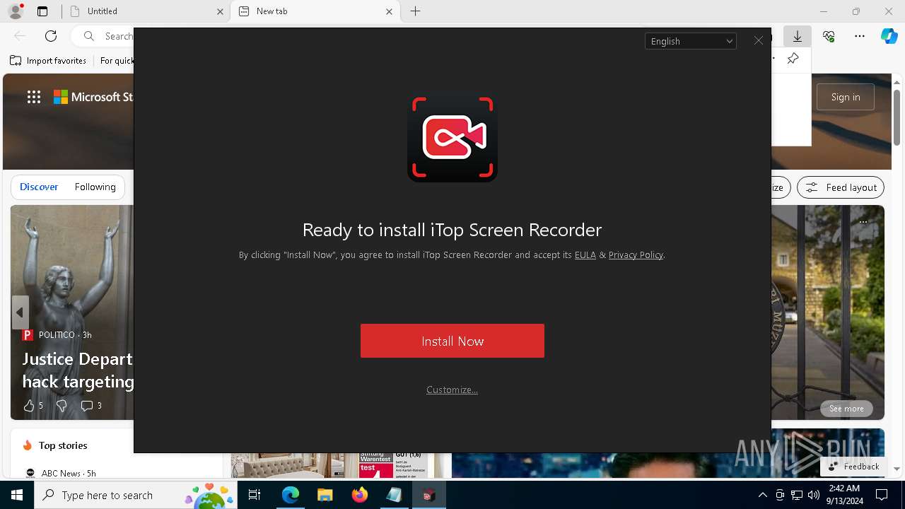Open Edge Settings and more menu
905x509 pixels.
coord(860,36)
